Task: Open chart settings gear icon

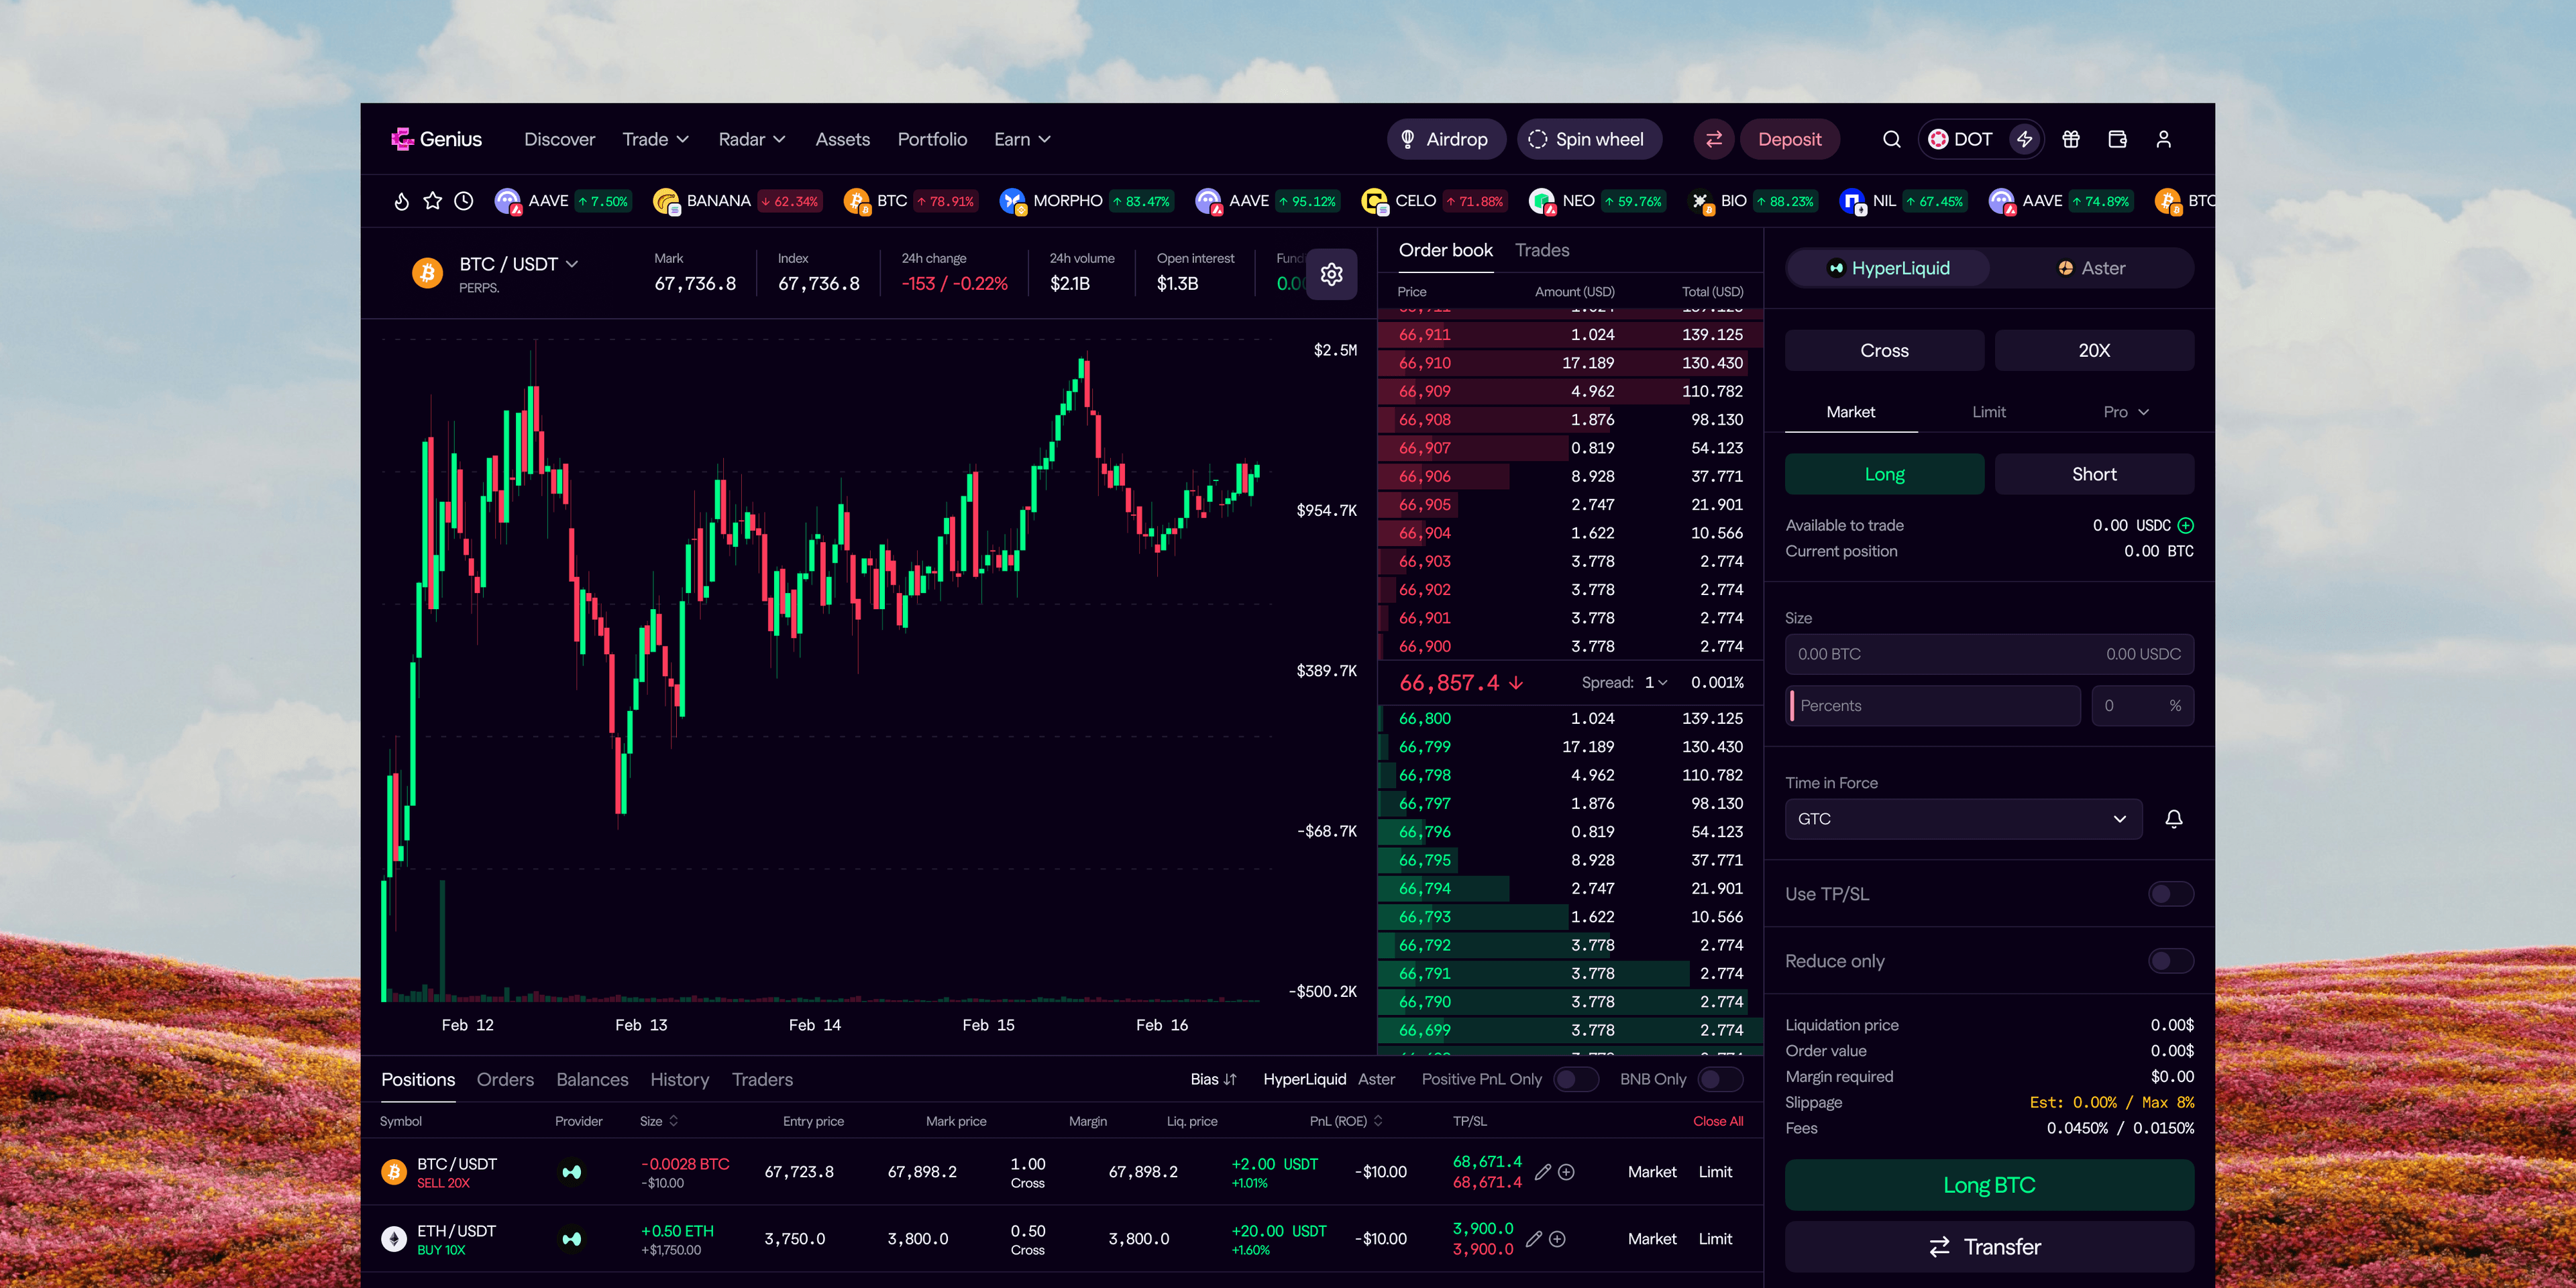Action: pos(1331,274)
